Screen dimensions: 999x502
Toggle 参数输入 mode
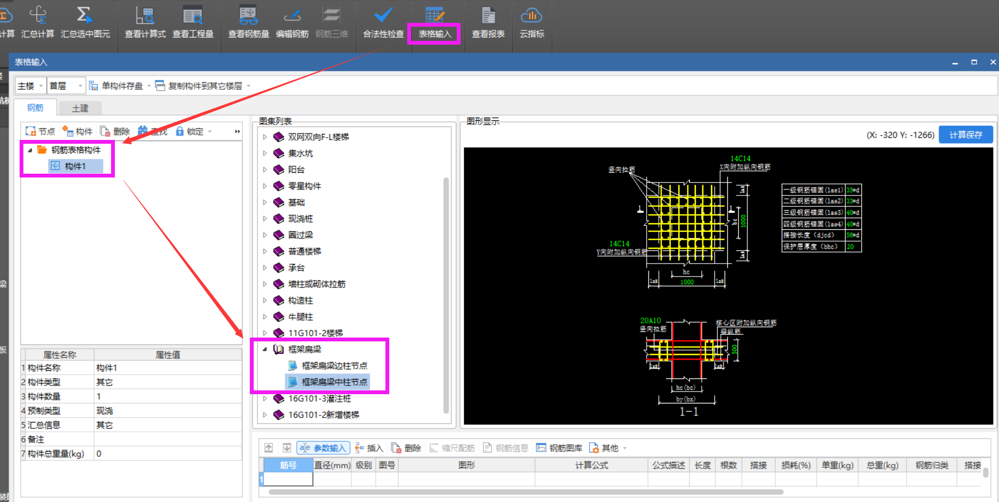click(323, 448)
